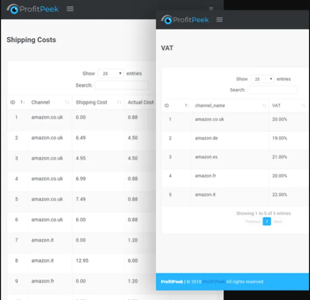The height and width of the screenshot is (300, 310).
Task: Open the Show entries dropdown in Shipping Costs
Action: (x=111, y=73)
